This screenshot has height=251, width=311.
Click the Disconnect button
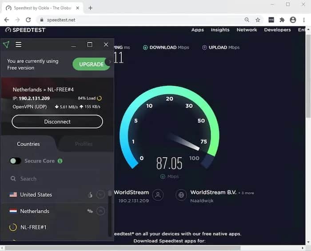tap(57, 122)
